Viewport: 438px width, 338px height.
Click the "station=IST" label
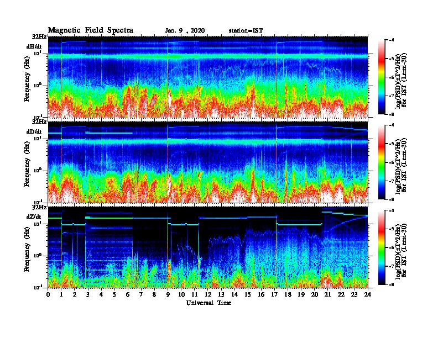point(246,31)
